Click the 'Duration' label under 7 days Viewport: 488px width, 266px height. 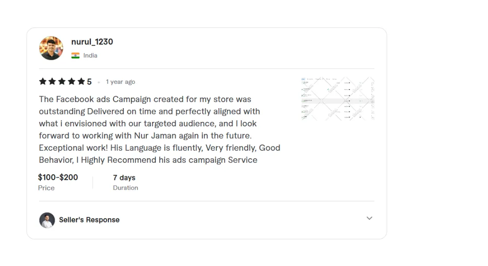click(126, 188)
